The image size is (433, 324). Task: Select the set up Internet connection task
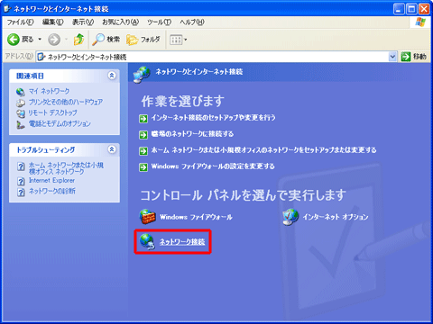click(213, 117)
